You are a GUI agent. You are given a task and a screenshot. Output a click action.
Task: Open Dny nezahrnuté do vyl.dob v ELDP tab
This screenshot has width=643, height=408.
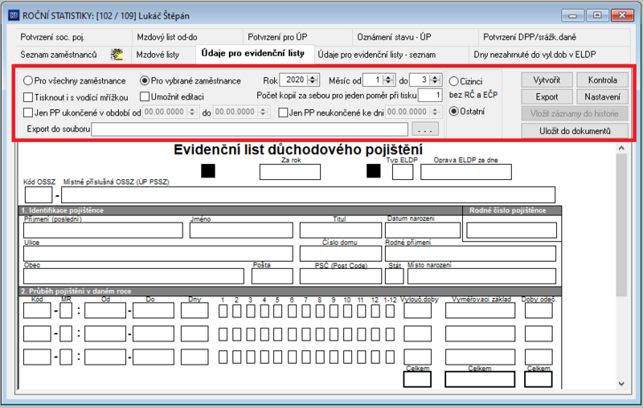(550, 55)
